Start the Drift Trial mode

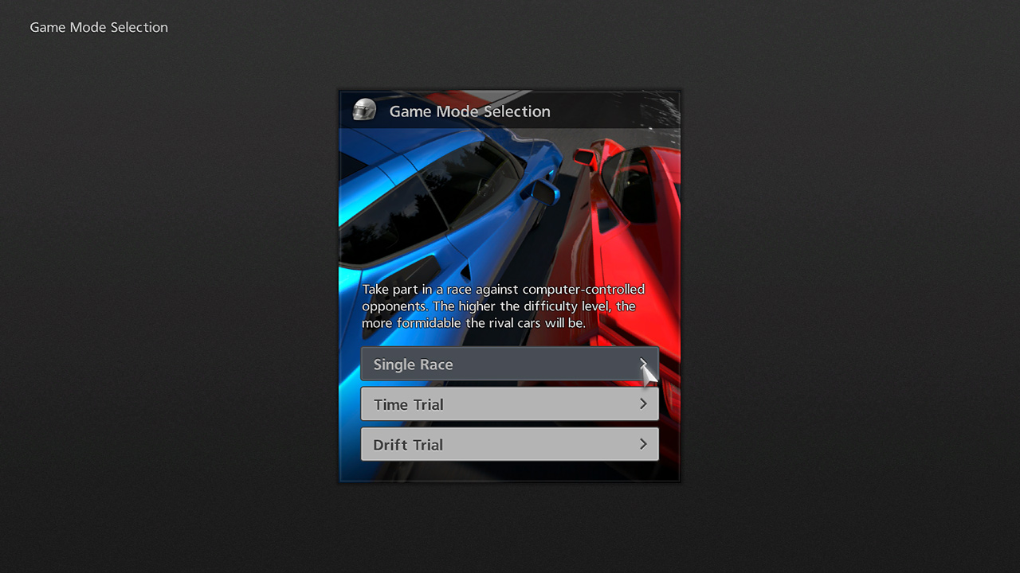point(408,445)
